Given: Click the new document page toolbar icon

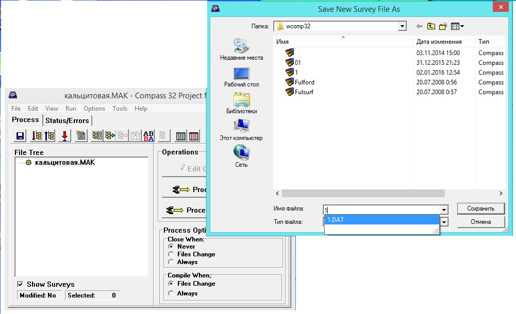Looking at the screenshot, I should (80, 136).
